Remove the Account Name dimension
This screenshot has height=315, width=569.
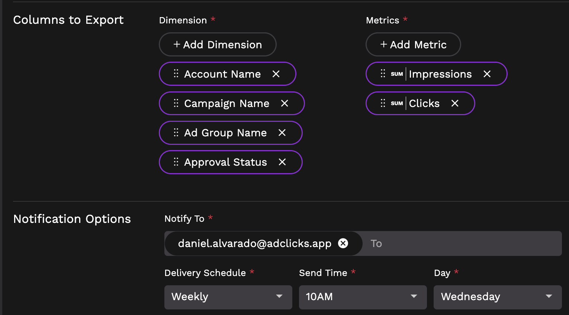click(276, 74)
